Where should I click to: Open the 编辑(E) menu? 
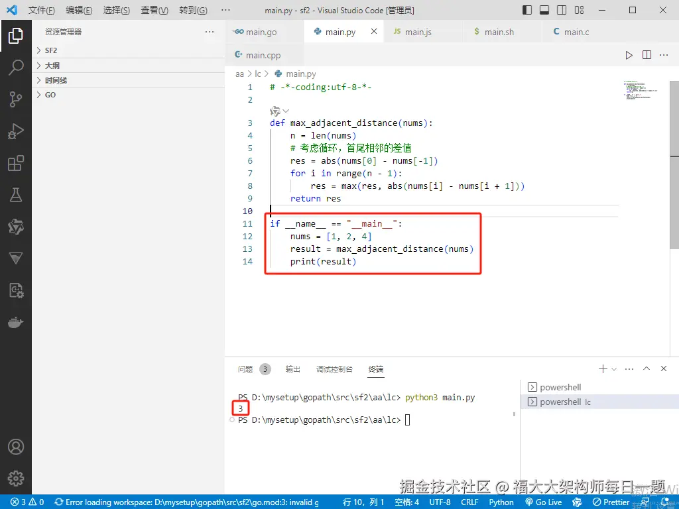click(79, 10)
